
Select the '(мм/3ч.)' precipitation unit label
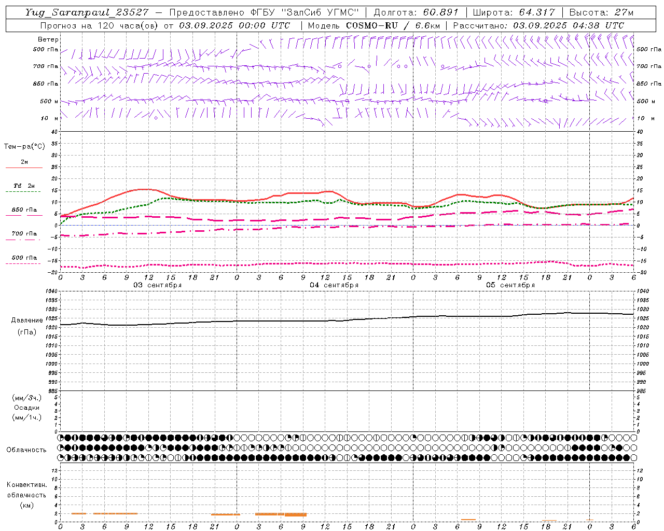click(27, 398)
